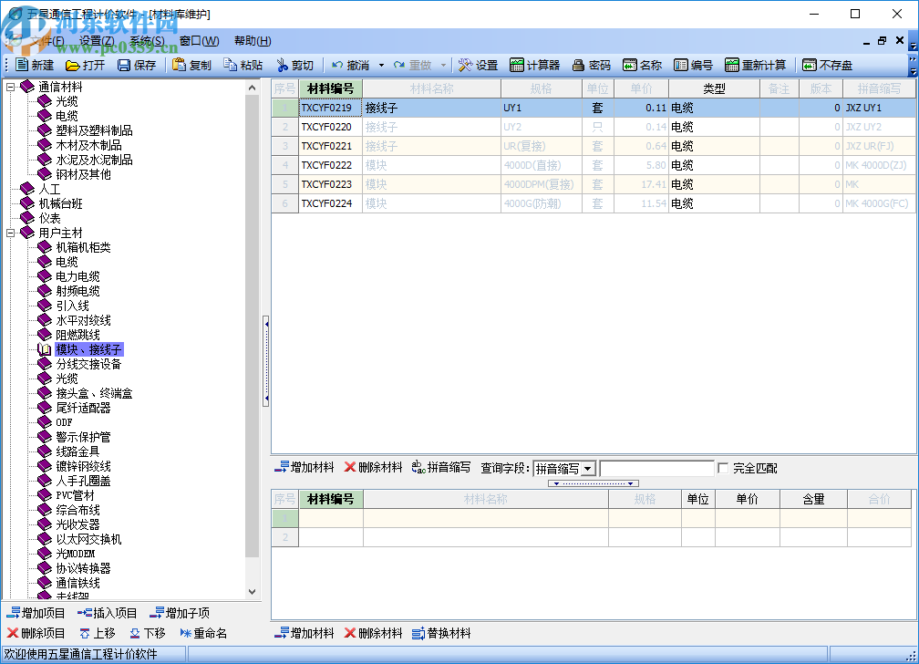Viewport: 919px width, 664px height.
Task: Click 替换材料 in the bottom toolbar
Action: click(x=441, y=633)
